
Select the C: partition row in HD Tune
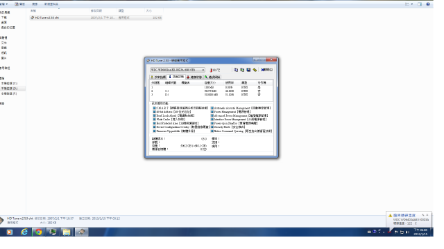tap(211, 91)
